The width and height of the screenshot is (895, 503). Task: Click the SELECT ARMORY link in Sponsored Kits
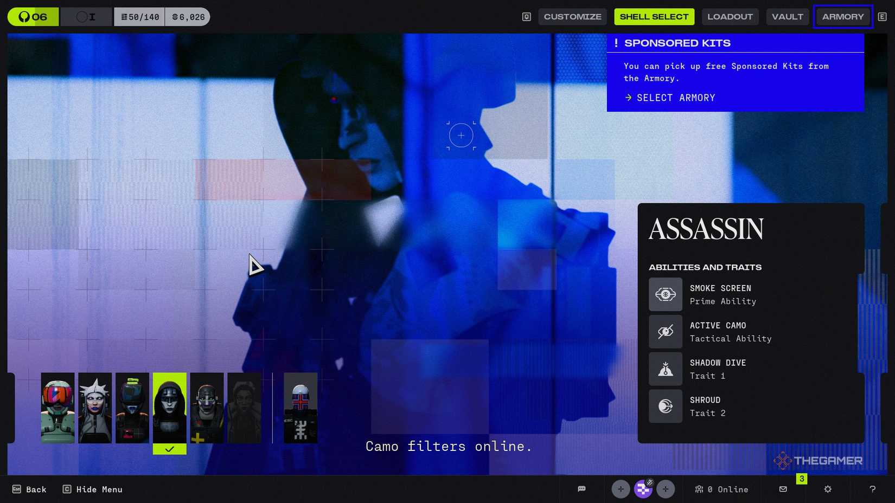(x=669, y=98)
